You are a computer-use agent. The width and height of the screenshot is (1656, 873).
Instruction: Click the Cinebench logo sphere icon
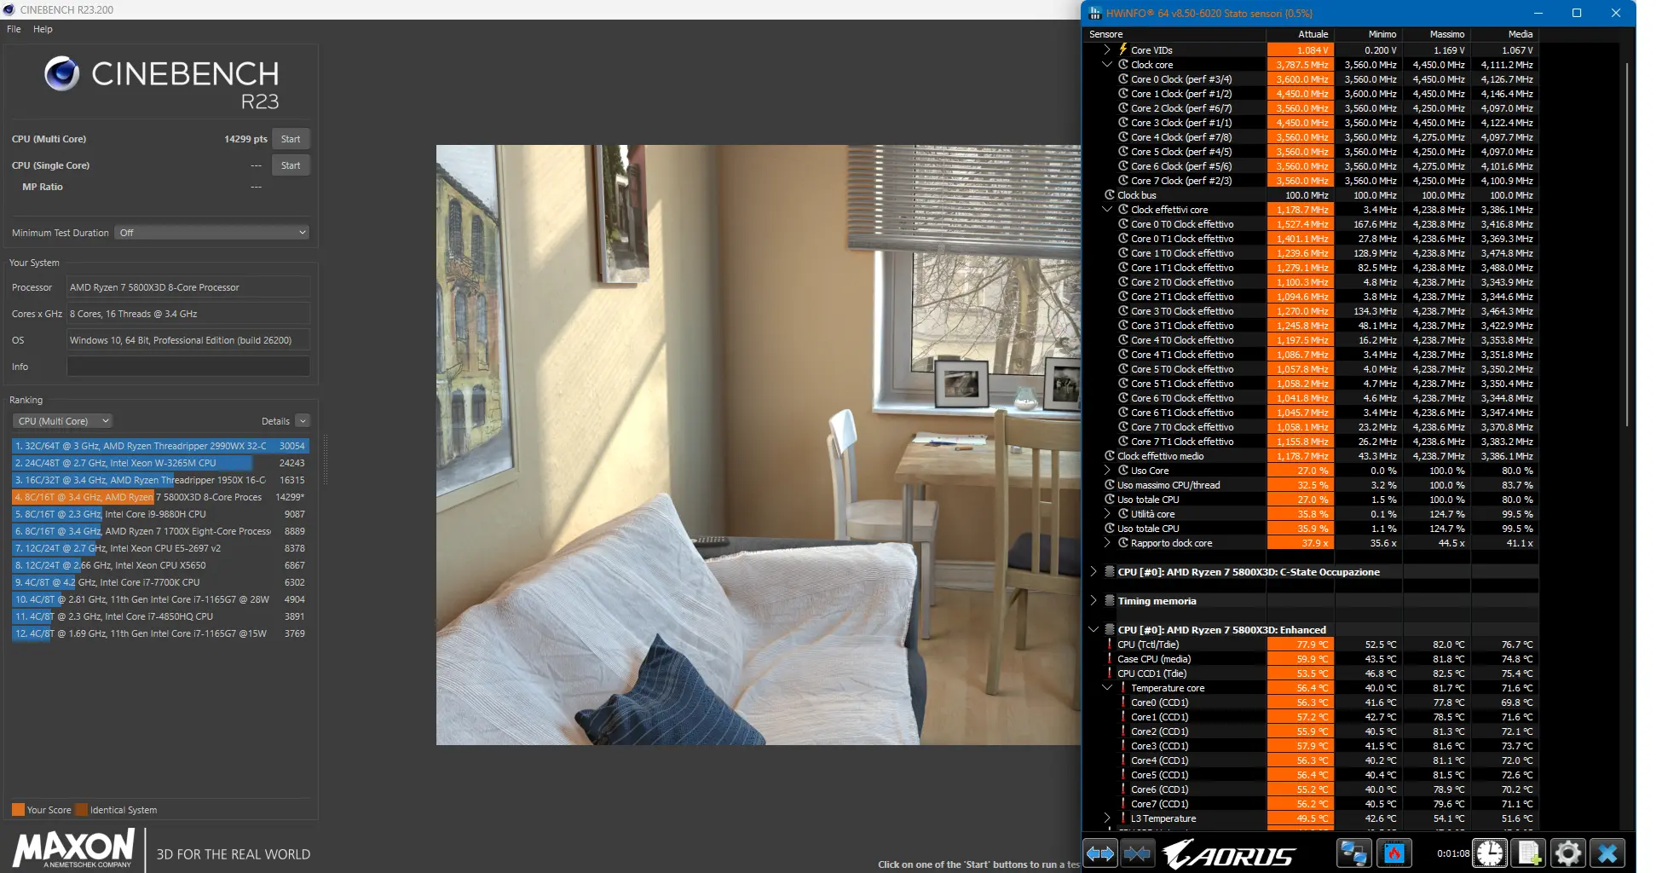click(x=61, y=74)
